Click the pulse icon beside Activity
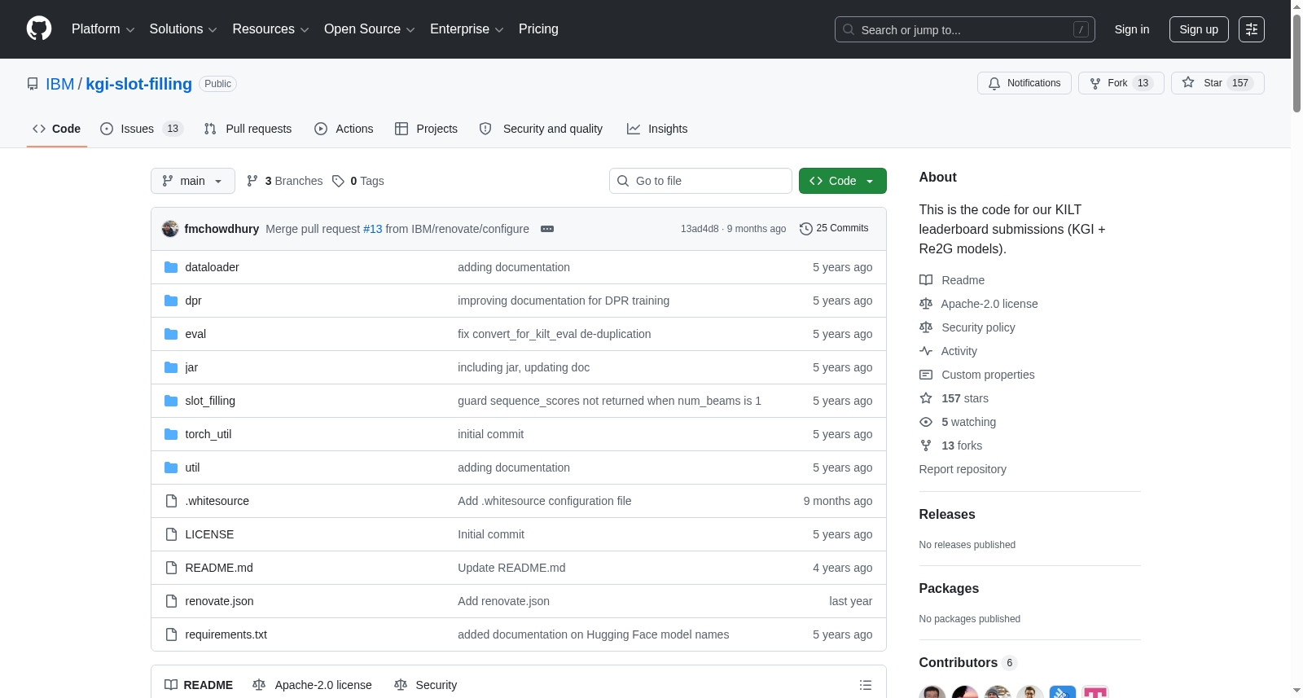This screenshot has width=1303, height=698. coord(926,351)
